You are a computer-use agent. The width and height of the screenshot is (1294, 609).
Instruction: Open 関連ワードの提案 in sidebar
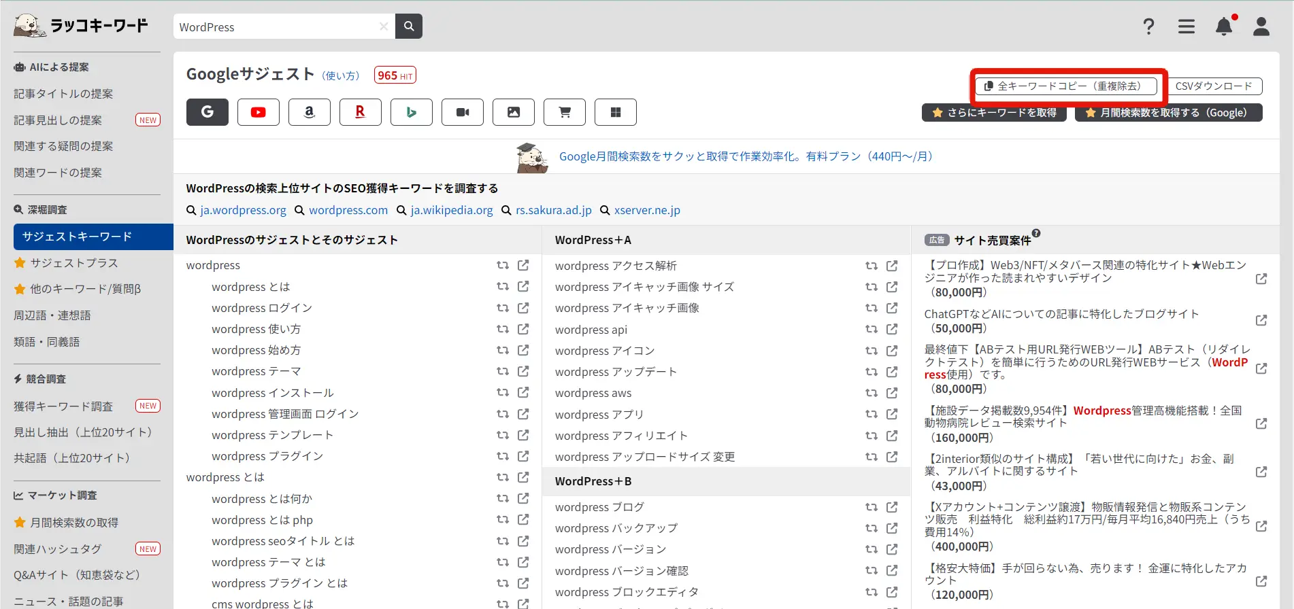58,173
